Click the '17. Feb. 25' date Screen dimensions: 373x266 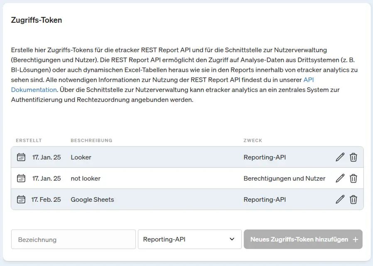point(46,200)
